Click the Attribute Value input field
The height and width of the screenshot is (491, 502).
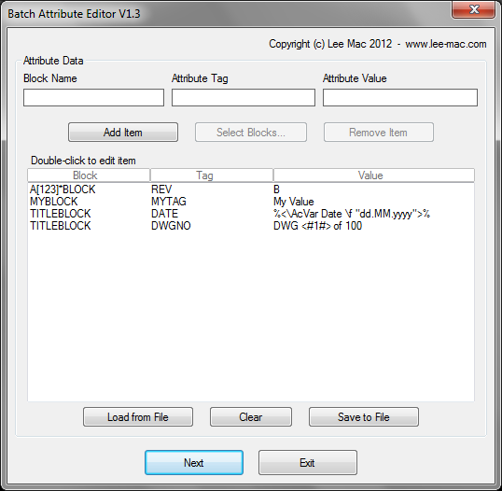pos(400,98)
